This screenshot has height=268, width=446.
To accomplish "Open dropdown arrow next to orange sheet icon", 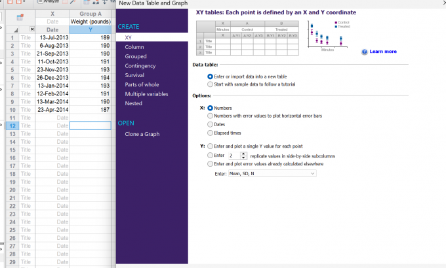I will (24, 2).
